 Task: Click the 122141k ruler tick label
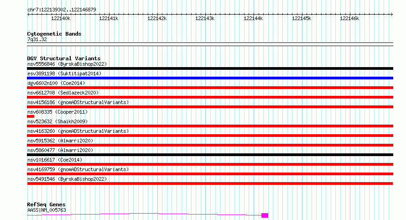(109, 18)
